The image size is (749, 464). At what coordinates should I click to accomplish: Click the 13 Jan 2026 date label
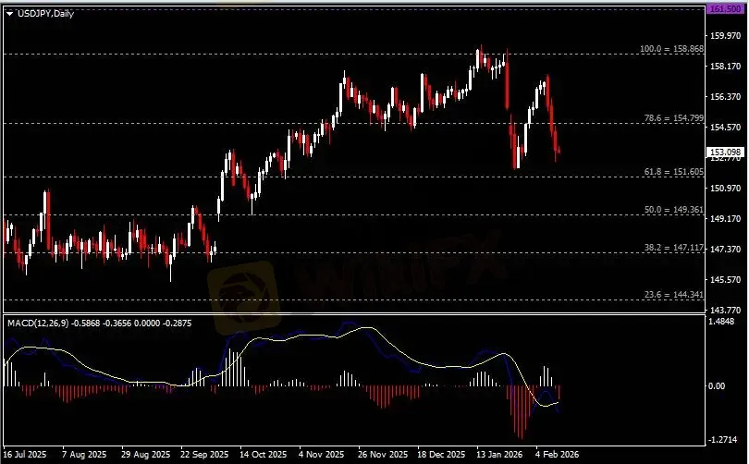[499, 454]
